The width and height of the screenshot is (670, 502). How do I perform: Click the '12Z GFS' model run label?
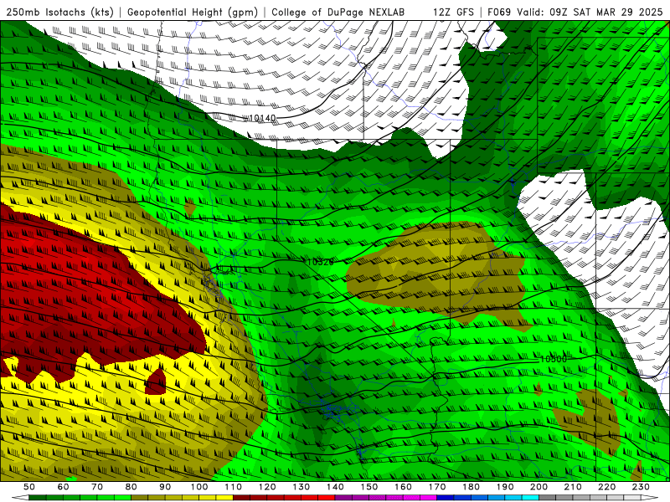pos(453,12)
